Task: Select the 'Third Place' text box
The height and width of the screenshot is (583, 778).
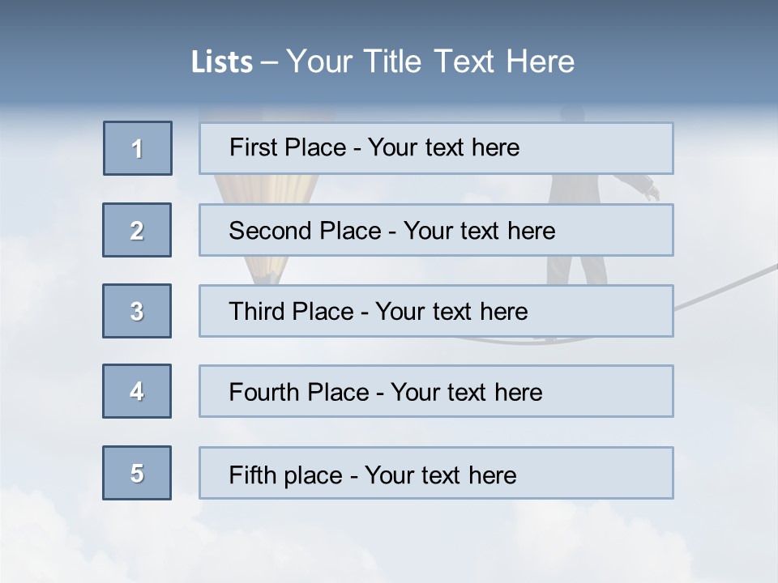Action: (436, 311)
